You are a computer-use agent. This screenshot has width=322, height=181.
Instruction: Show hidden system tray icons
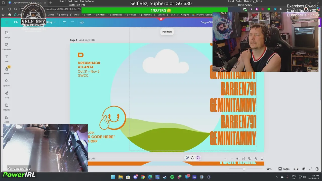[277, 177]
